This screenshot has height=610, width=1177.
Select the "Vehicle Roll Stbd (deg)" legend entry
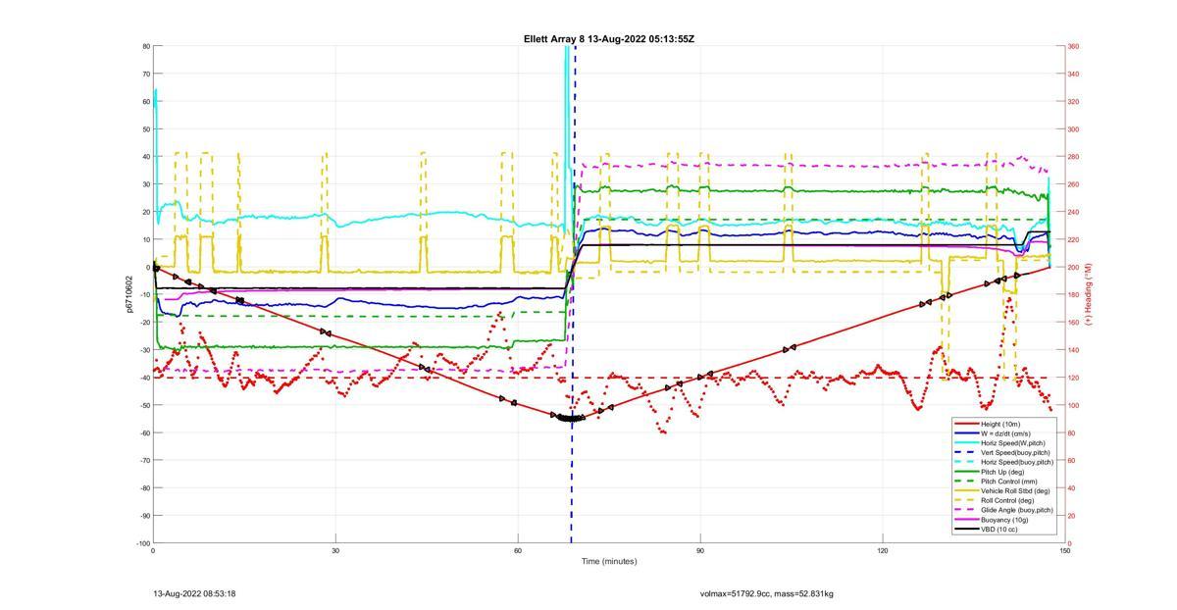[1004, 490]
